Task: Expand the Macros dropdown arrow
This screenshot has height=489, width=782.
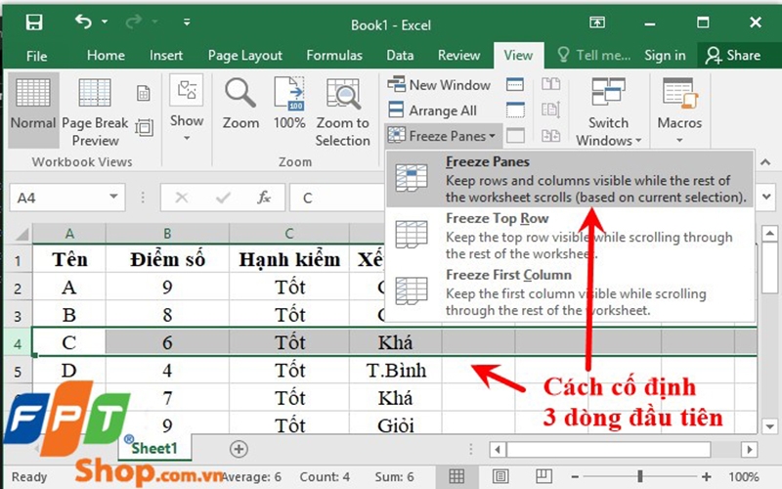Action: (x=679, y=140)
